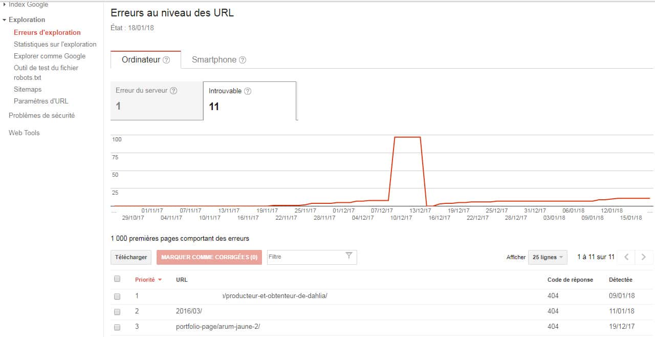Collapse the Exploration section in sidebar

click(x=5, y=20)
